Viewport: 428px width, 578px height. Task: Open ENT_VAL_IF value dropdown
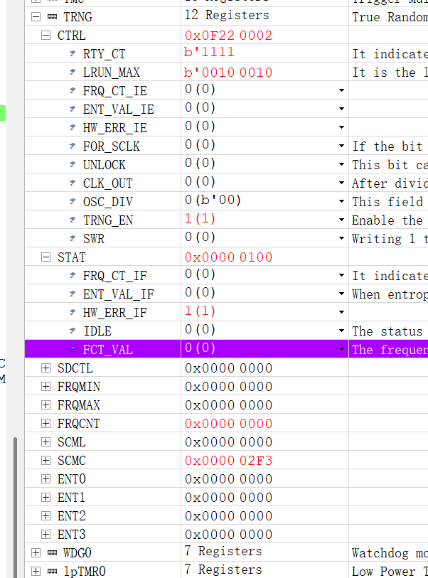(342, 294)
